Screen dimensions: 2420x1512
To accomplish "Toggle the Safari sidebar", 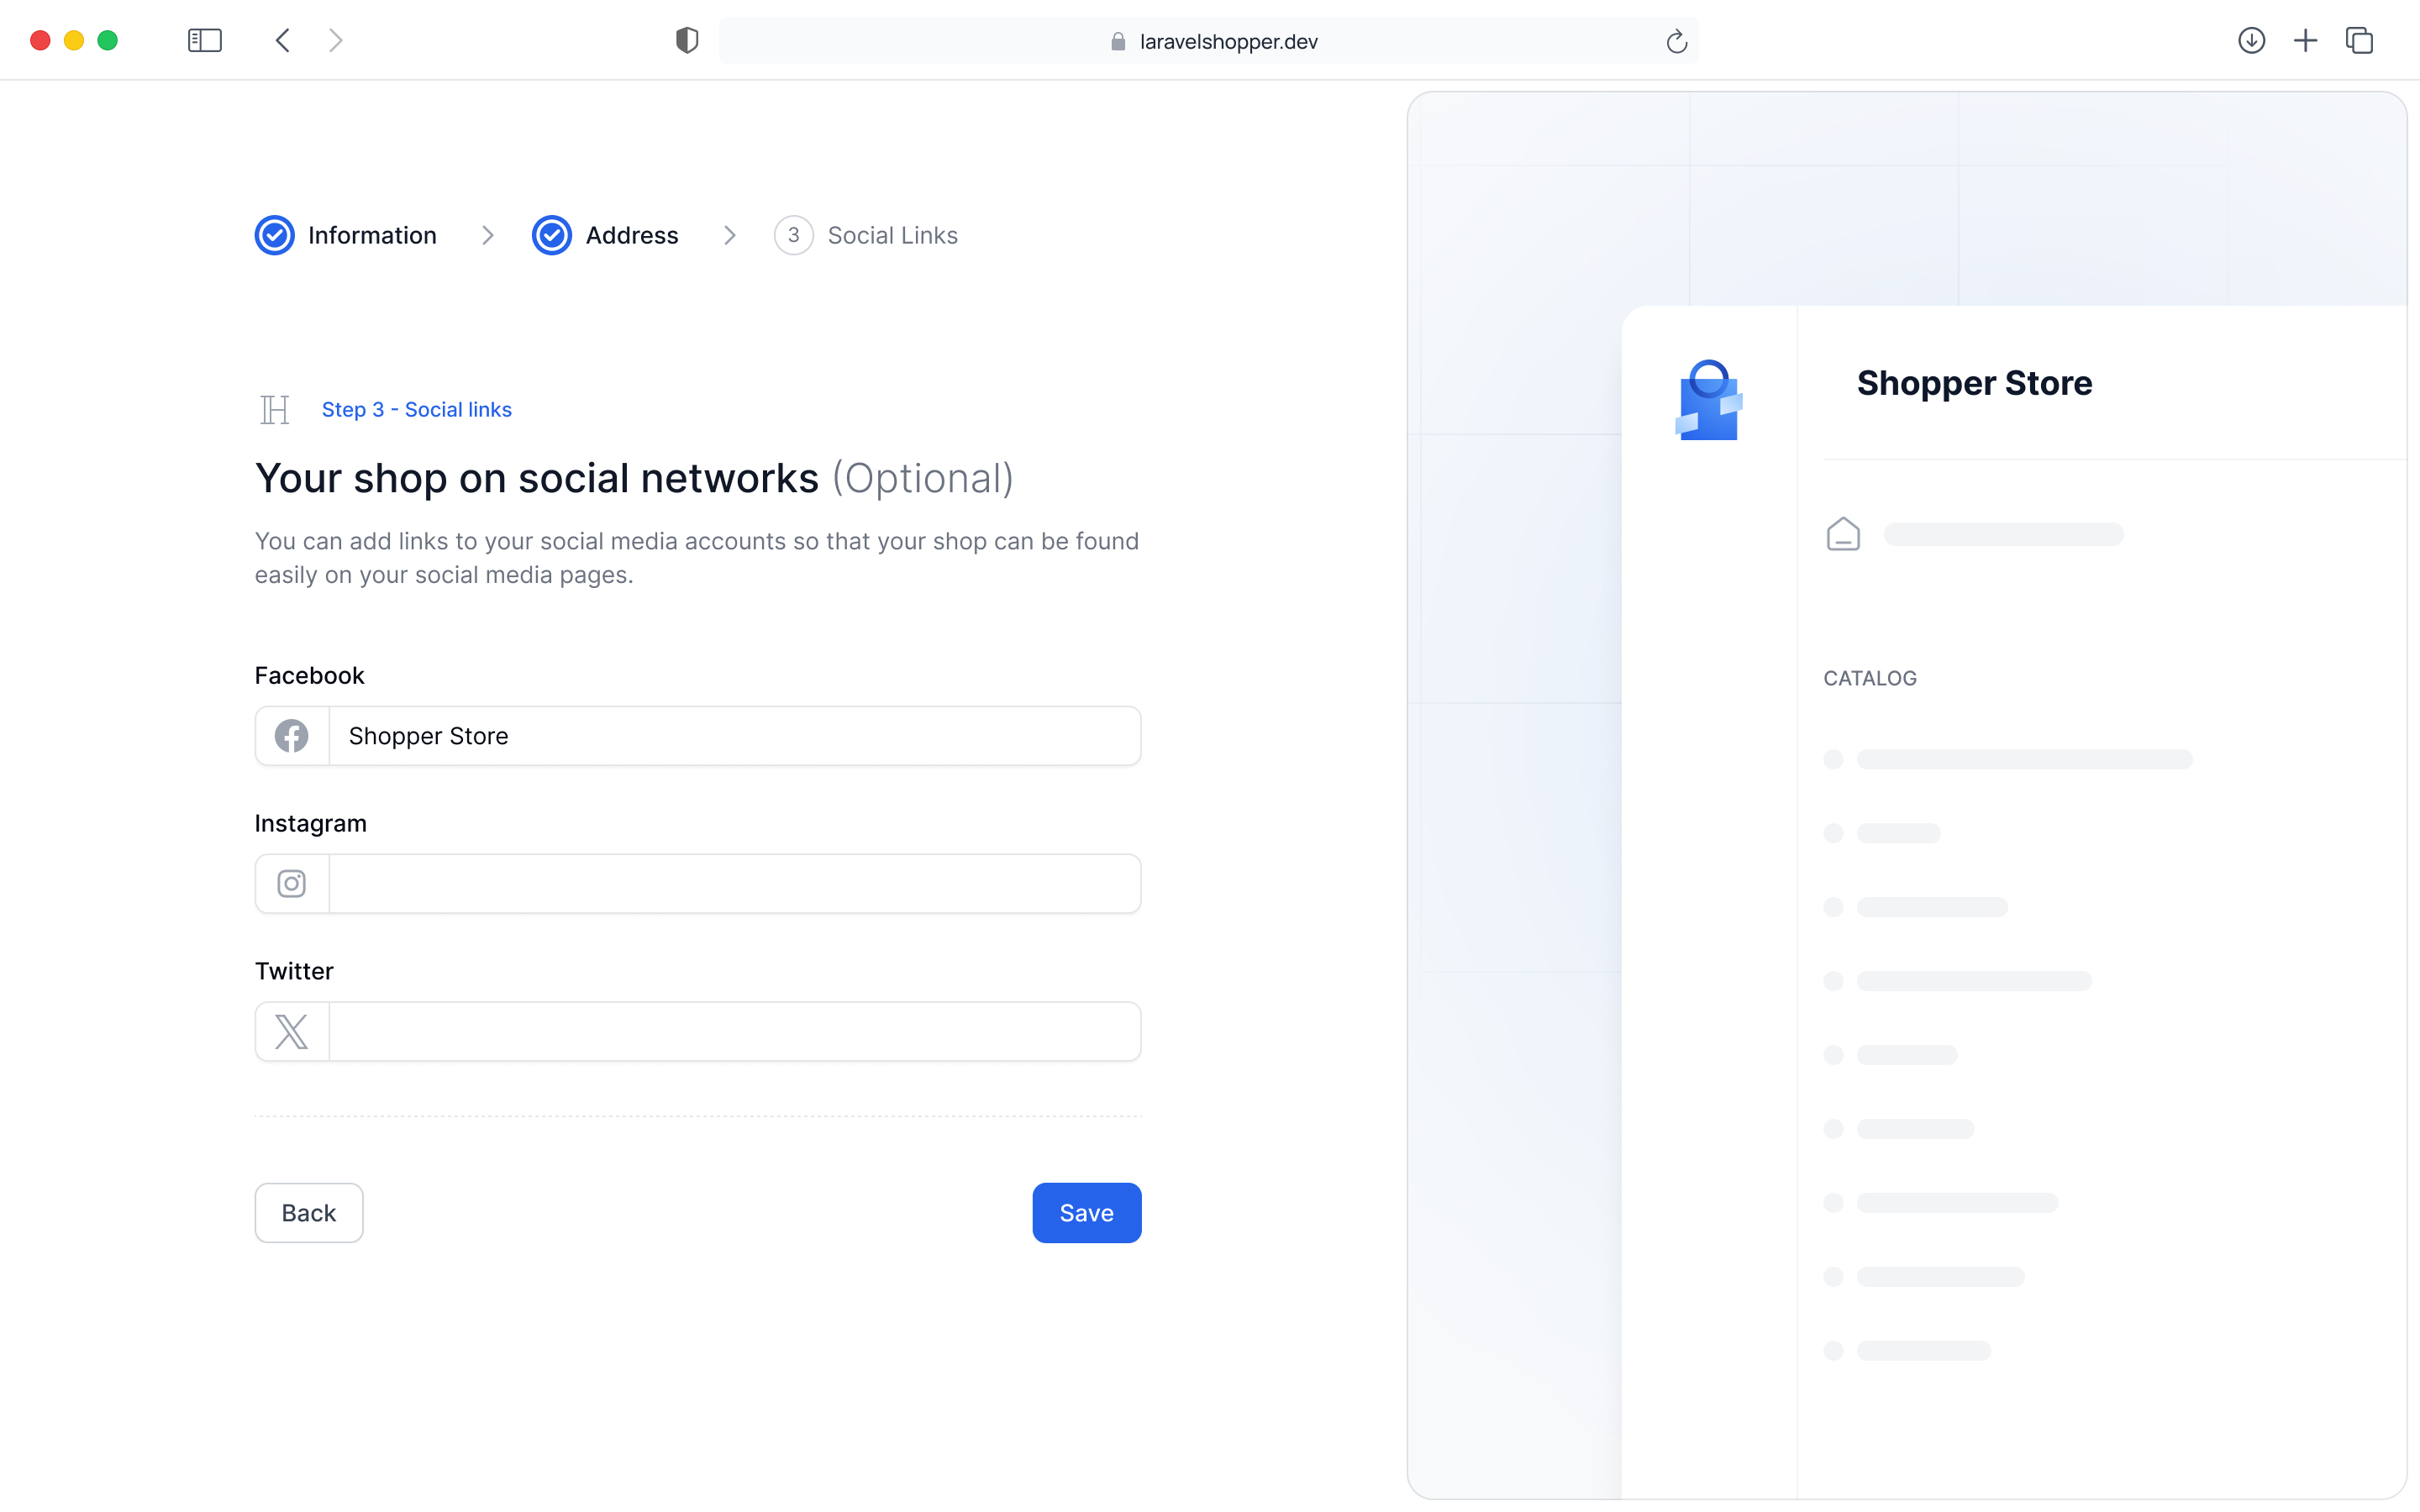I will pyautogui.click(x=204, y=40).
